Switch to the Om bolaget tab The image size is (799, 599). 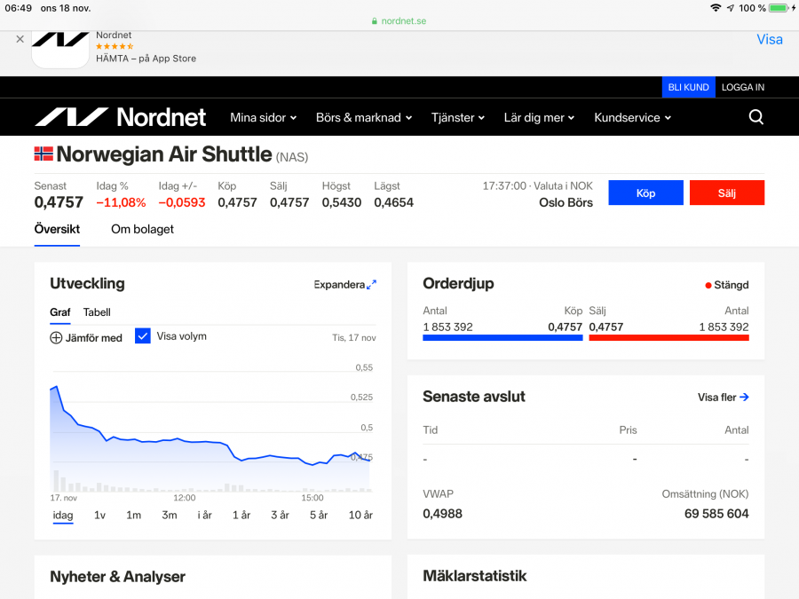click(x=142, y=229)
